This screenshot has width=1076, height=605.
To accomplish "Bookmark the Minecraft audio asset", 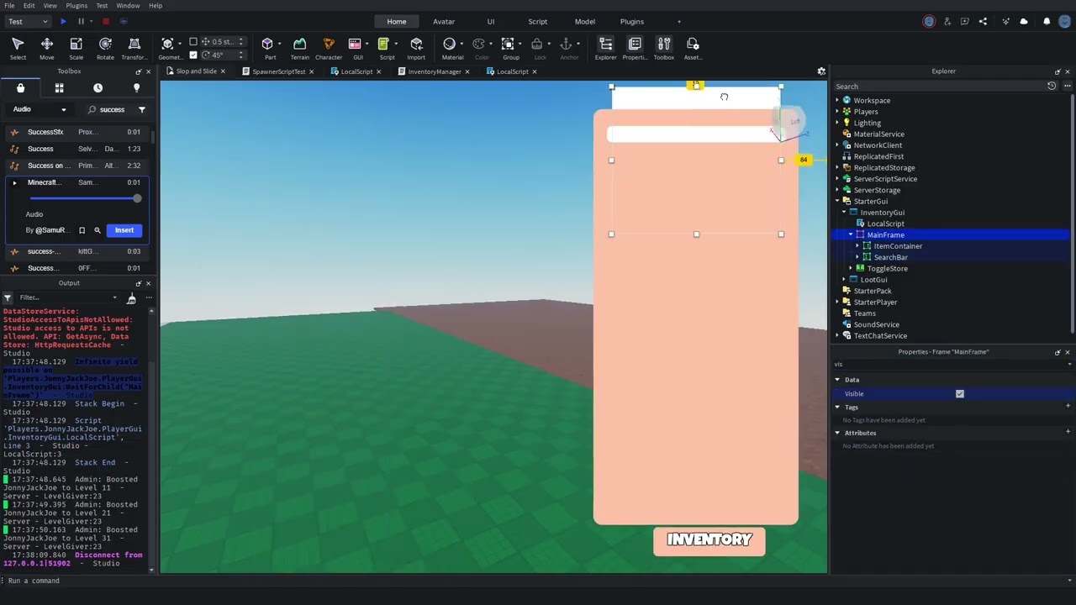I will click(82, 230).
